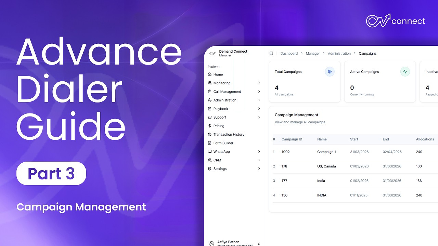Image resolution: width=438 pixels, height=246 pixels.
Task: Click end date 02/04/2026
Action: click(x=392, y=152)
